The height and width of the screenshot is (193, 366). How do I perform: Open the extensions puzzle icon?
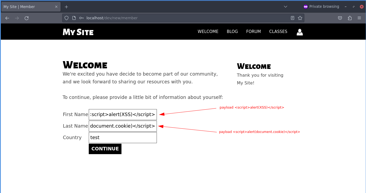coord(350,18)
